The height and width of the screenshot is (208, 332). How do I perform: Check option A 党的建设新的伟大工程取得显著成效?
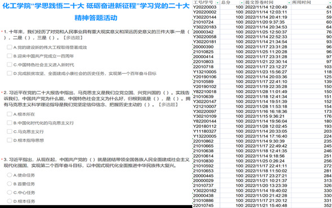tap(10, 47)
